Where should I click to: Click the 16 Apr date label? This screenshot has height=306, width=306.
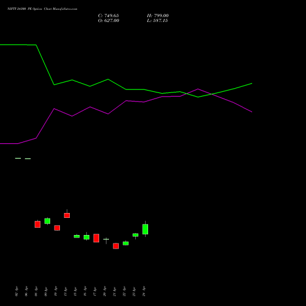pos(85,291)
